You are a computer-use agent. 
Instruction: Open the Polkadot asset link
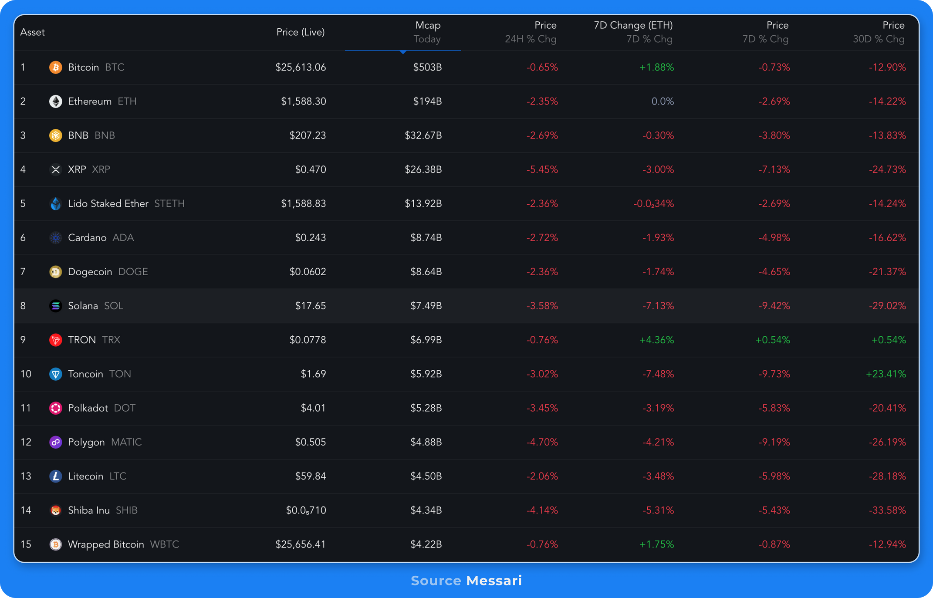click(88, 408)
